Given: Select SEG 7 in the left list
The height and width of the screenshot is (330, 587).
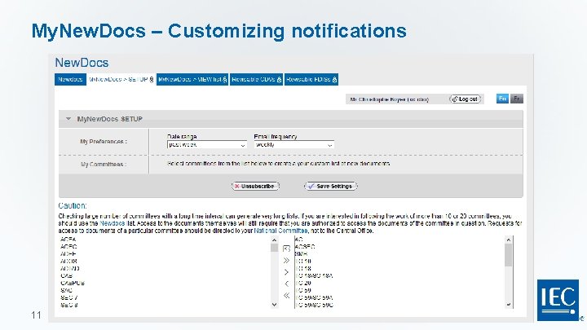Looking at the screenshot, I should click(68, 298).
